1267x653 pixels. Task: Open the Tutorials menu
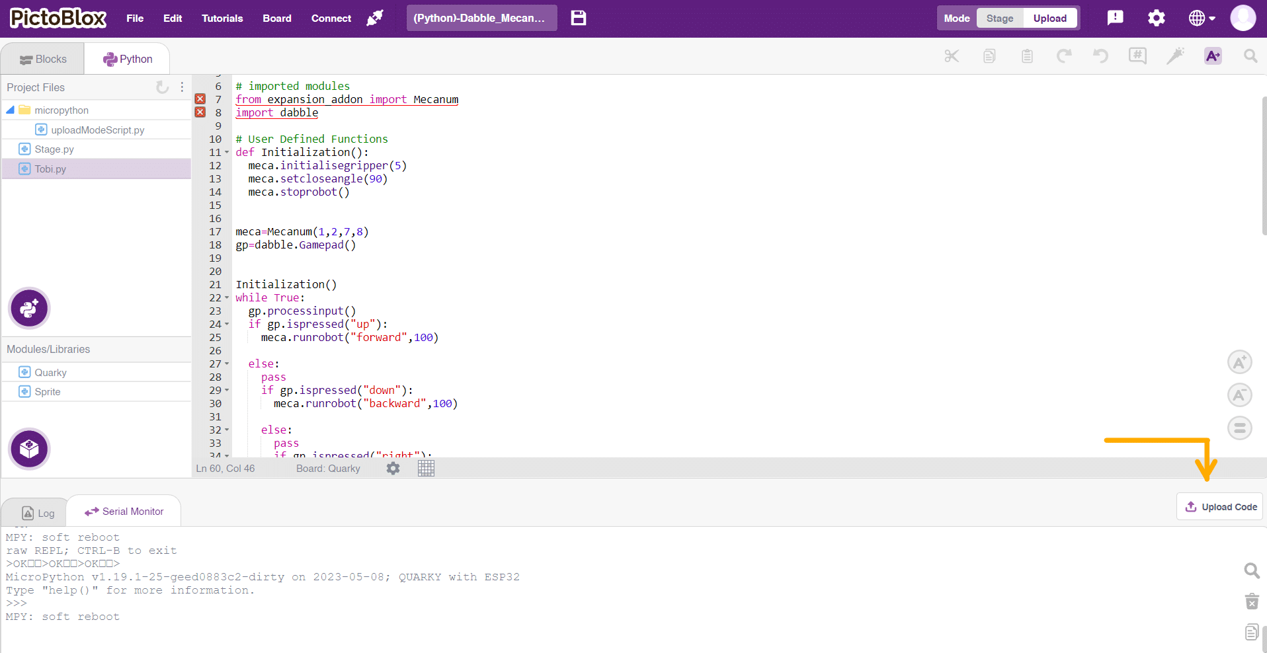222,18
